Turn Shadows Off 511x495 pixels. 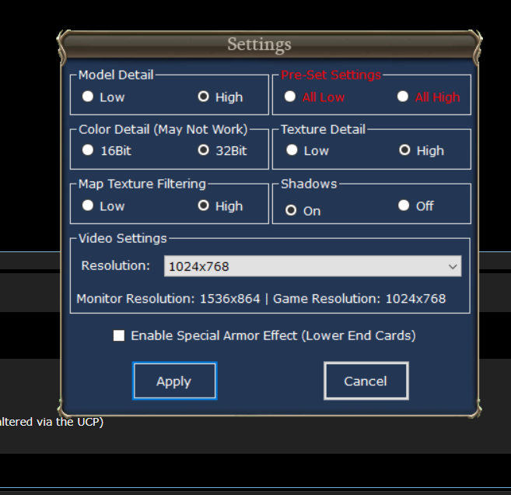404,205
